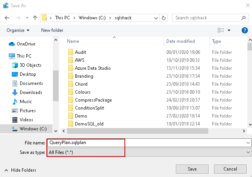The image size is (252, 177).
Task: Click the New folder button
Action: pyautogui.click(x=52, y=30)
